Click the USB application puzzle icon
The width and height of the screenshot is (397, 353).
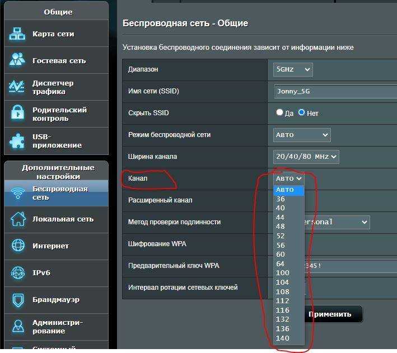click(17, 141)
